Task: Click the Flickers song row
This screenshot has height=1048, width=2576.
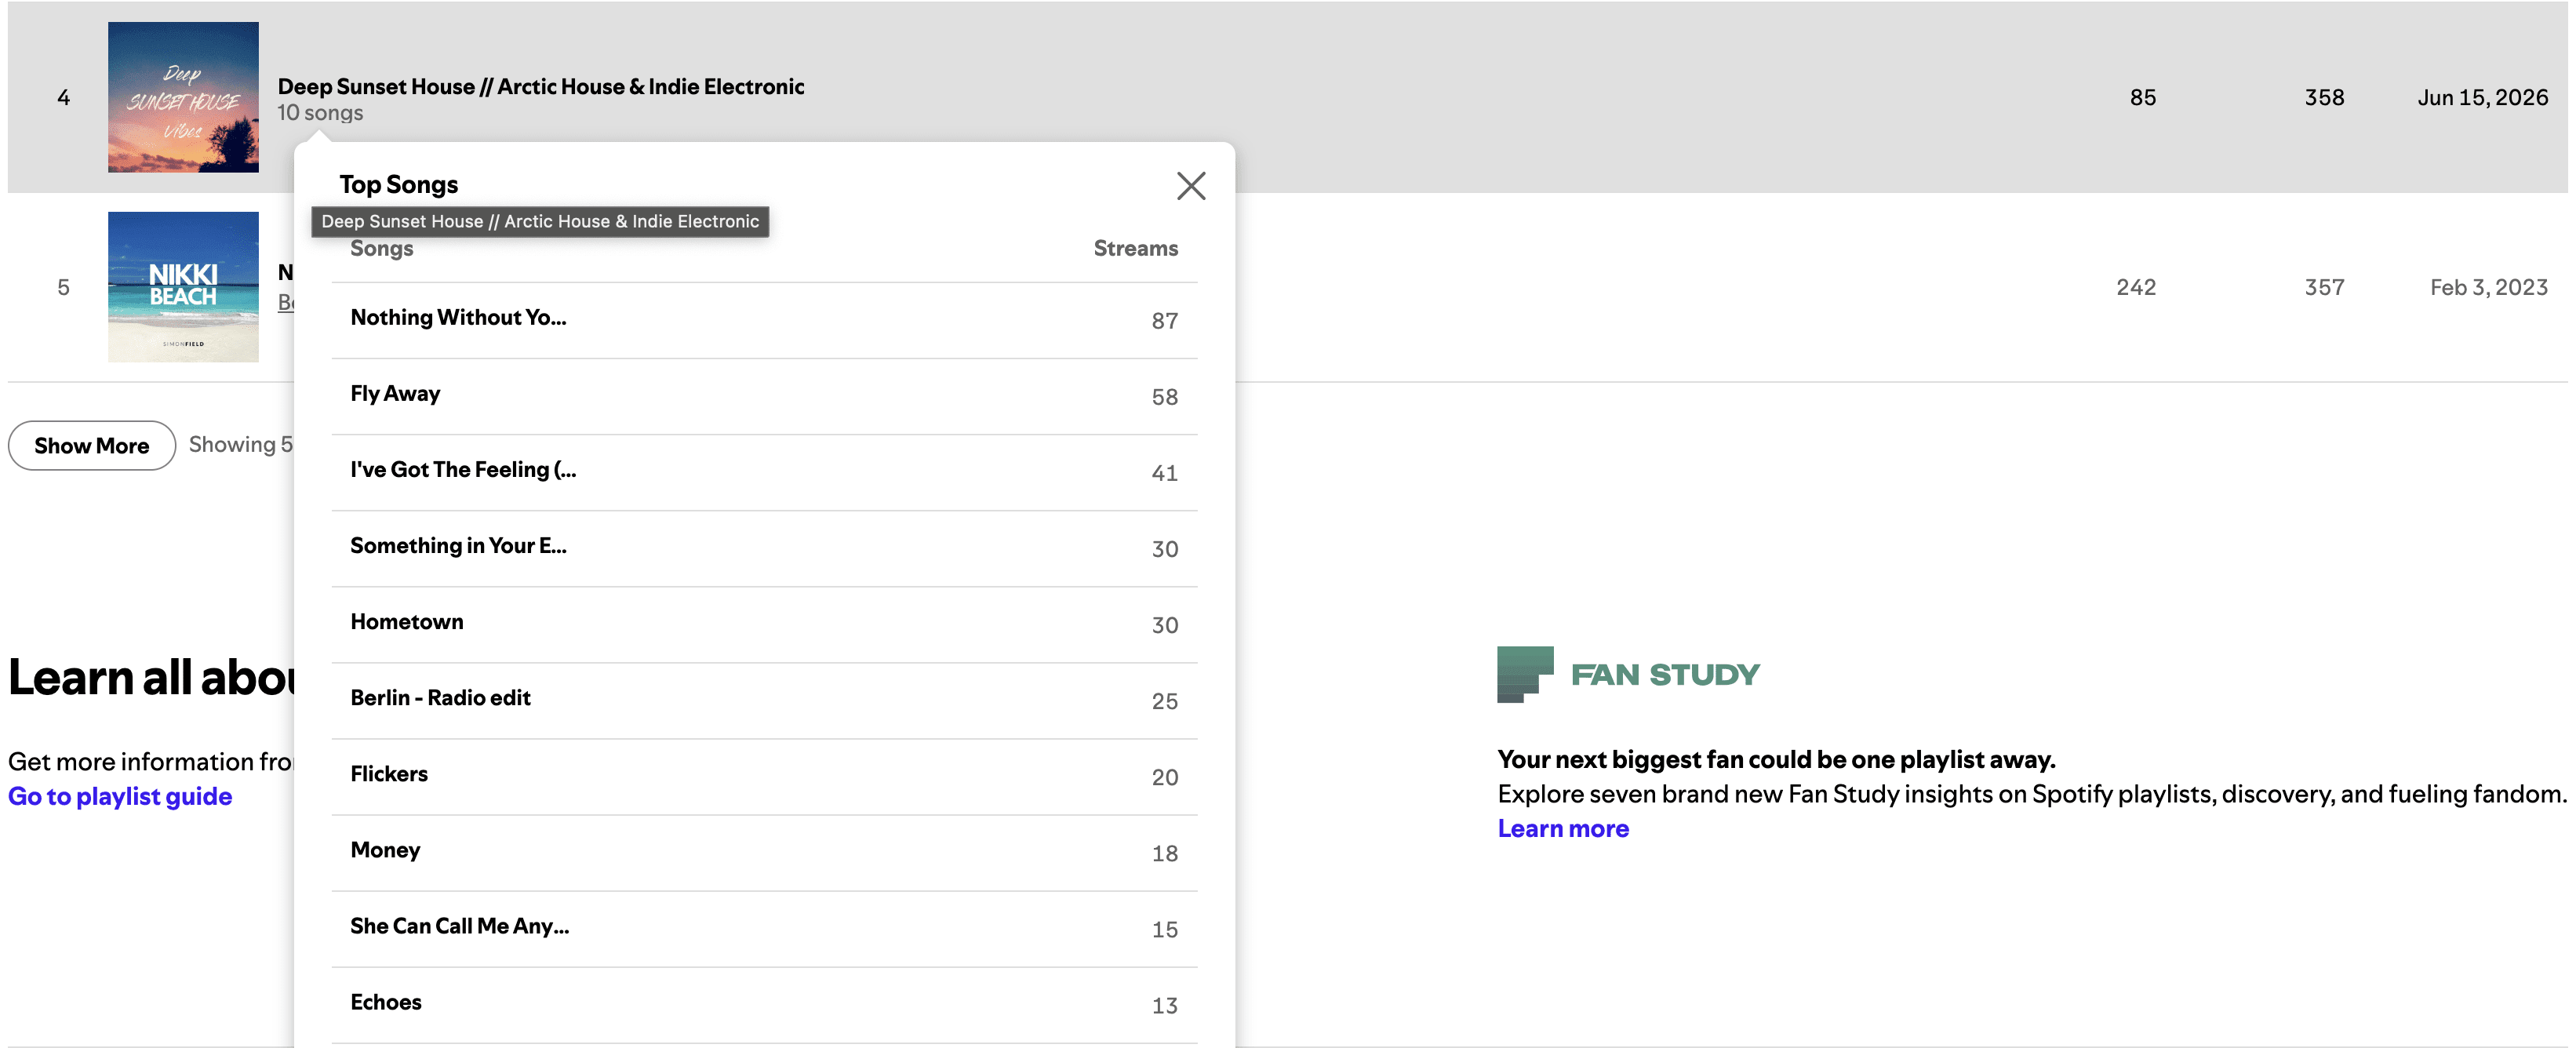Action: tap(764, 776)
